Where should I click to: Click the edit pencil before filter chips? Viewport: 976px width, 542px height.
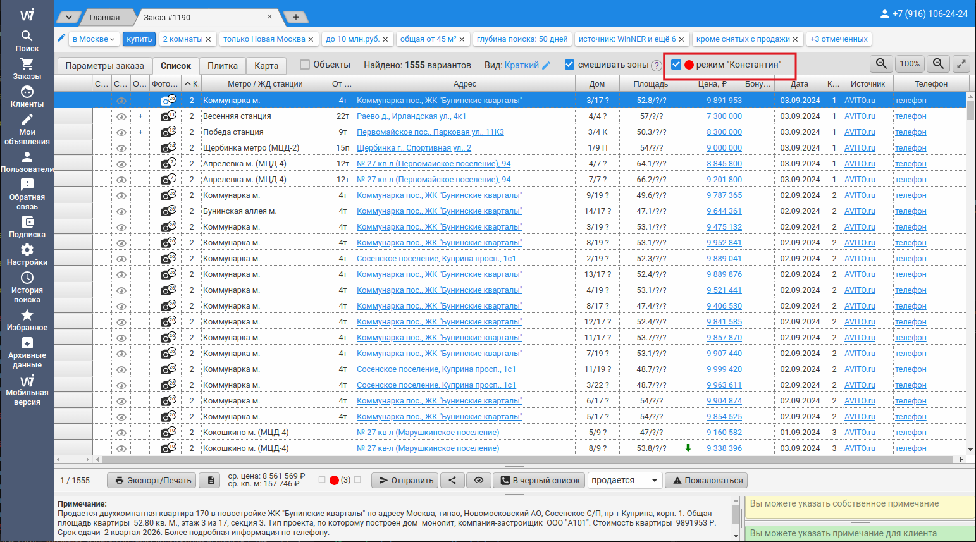tap(61, 38)
